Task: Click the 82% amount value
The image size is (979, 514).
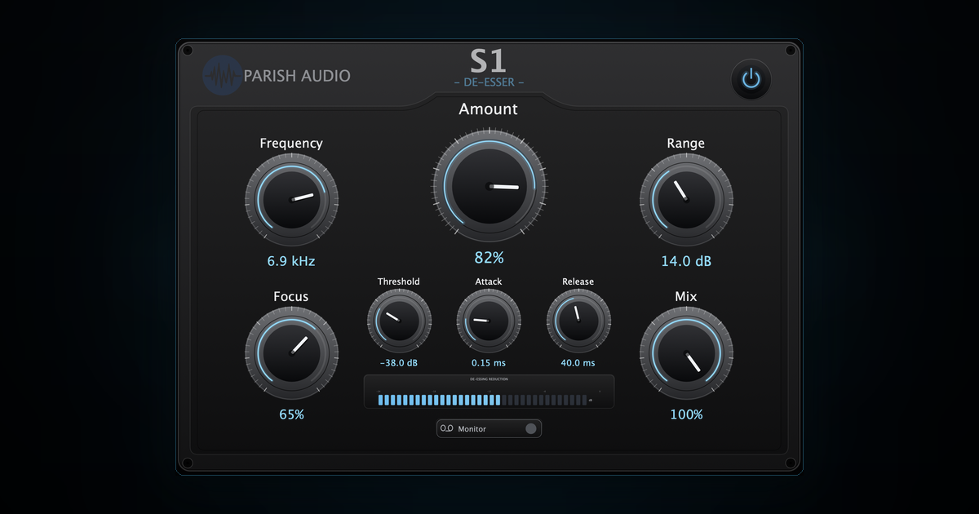Action: [489, 258]
